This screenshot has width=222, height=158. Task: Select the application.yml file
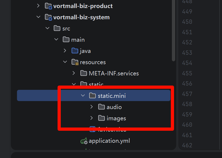(109, 141)
